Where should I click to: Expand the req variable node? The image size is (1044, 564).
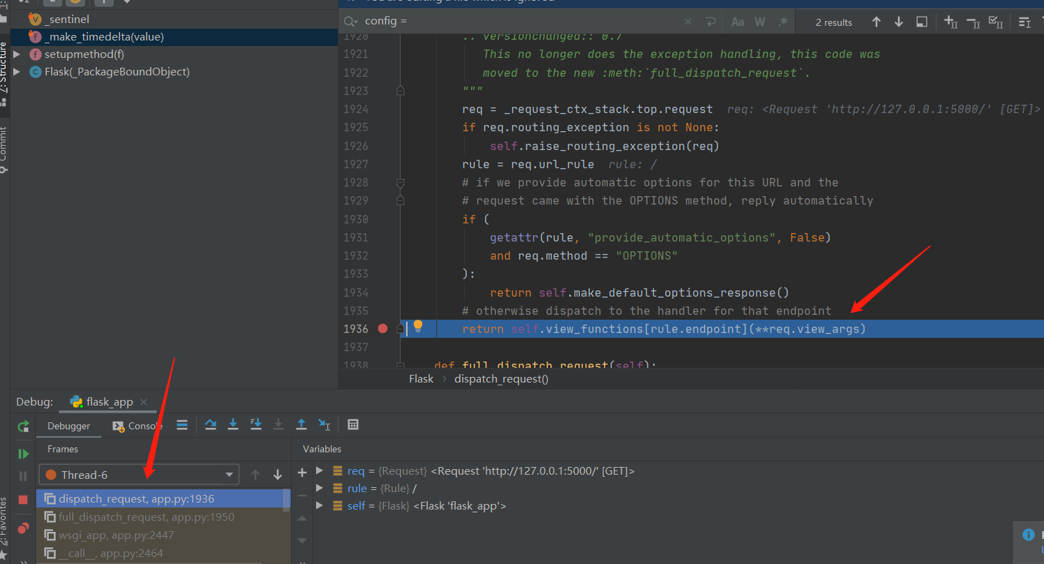[320, 470]
